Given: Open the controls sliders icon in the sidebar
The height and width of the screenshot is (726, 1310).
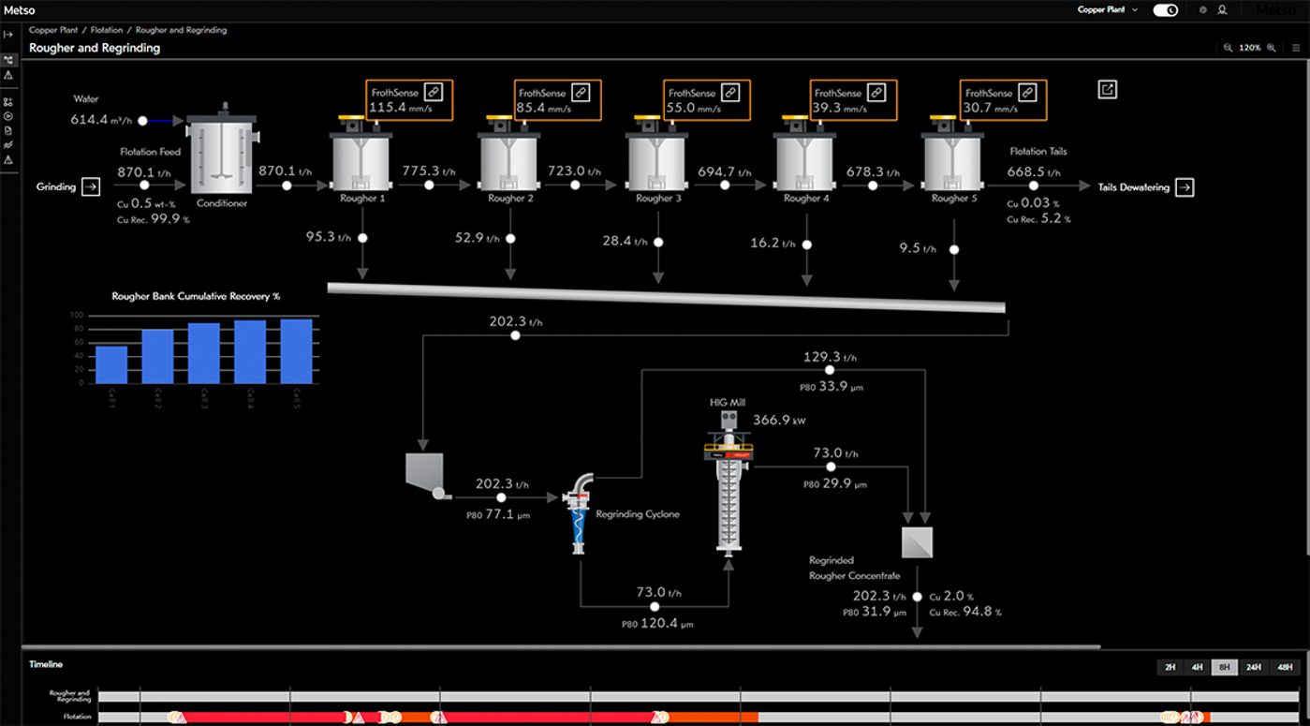Looking at the screenshot, I should pyautogui.click(x=8, y=102).
